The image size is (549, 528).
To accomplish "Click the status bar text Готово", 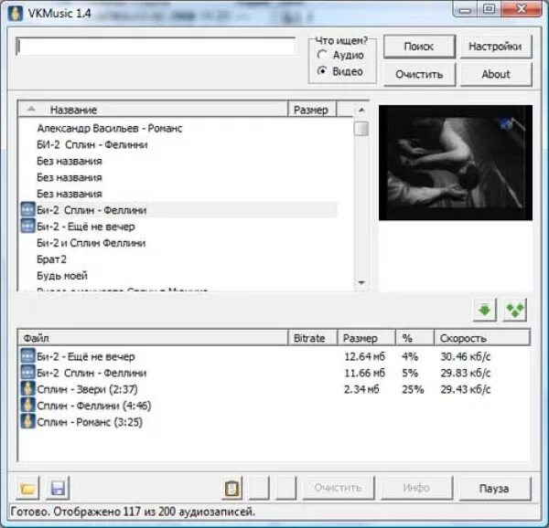I will (133, 512).
